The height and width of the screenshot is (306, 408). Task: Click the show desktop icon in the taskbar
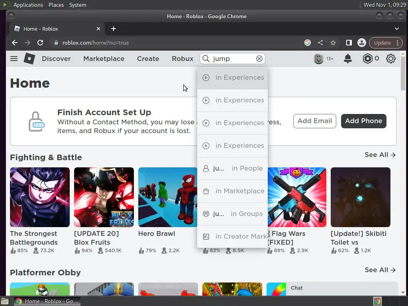point(5,301)
